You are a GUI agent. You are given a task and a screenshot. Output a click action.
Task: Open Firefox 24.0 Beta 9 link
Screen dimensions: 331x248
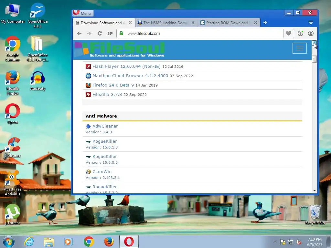click(x=113, y=85)
